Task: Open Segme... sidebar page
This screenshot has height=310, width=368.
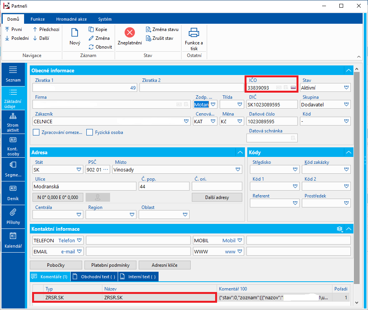Action: pos(13,170)
